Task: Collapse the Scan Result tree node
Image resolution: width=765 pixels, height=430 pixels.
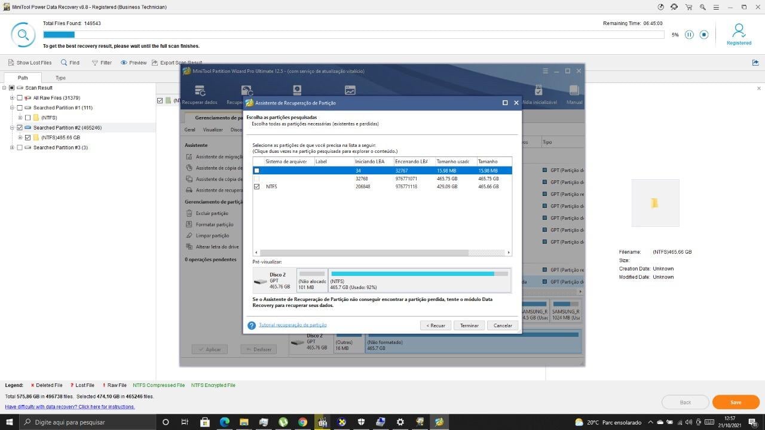Action: pos(4,88)
